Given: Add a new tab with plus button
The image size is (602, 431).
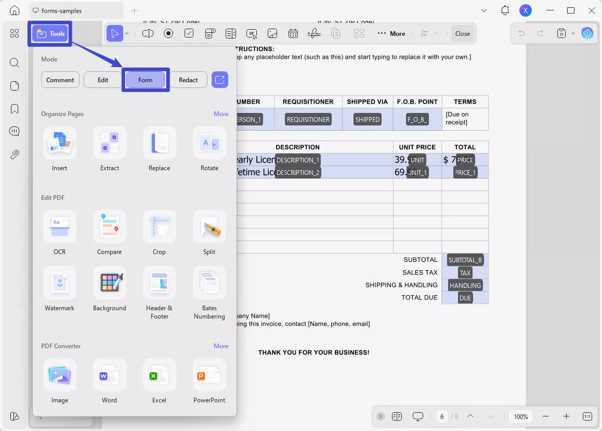Looking at the screenshot, I should coord(134,10).
